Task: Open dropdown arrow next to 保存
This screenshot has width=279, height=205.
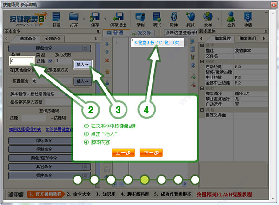Action: coord(105,19)
